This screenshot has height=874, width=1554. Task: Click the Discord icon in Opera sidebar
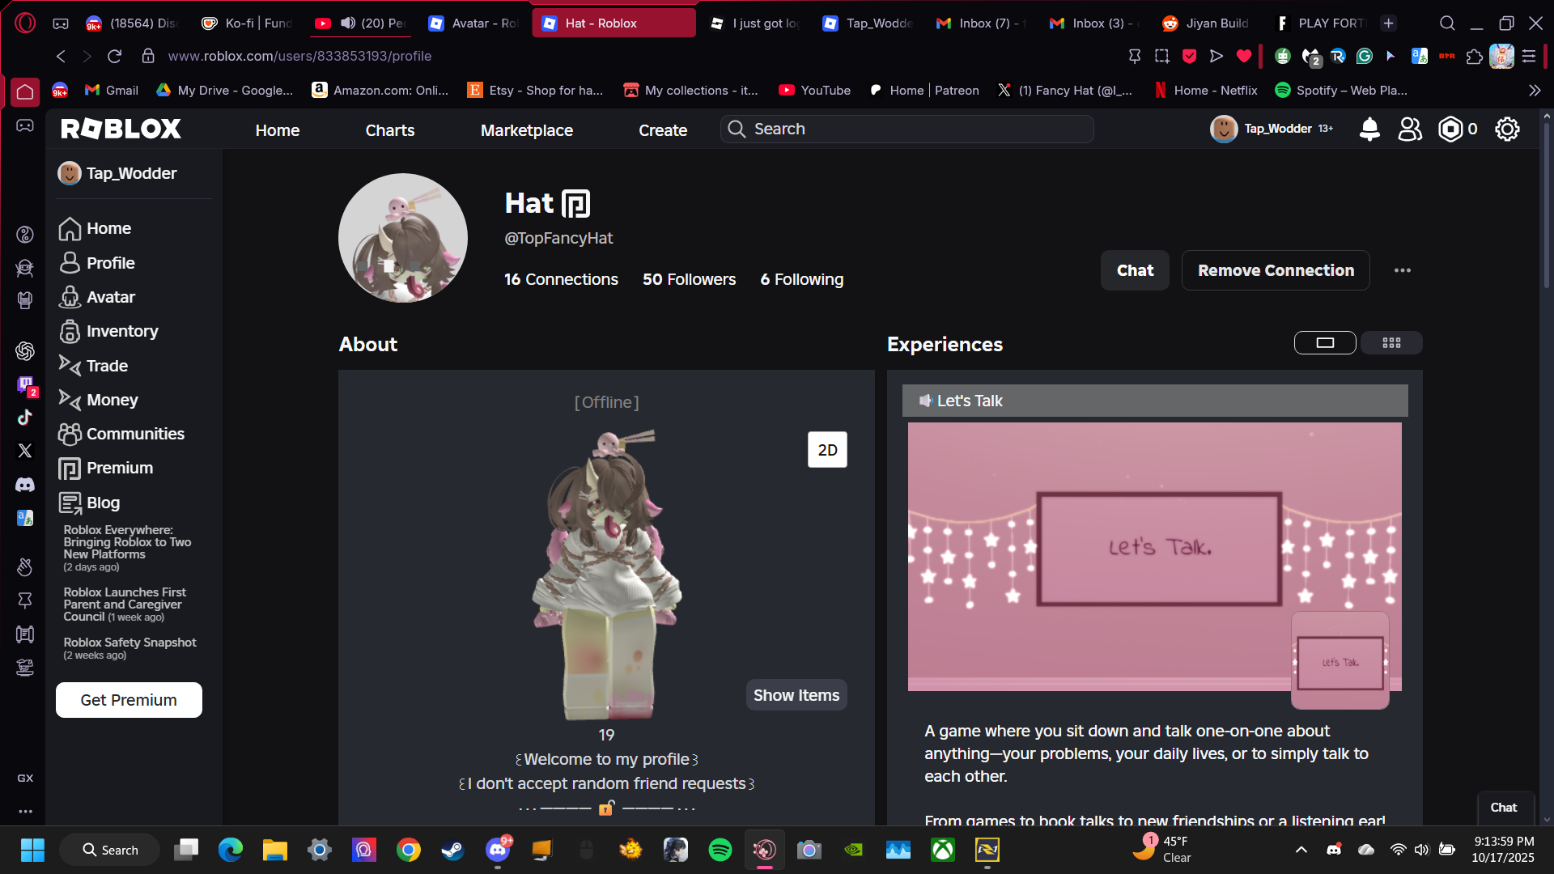point(25,485)
